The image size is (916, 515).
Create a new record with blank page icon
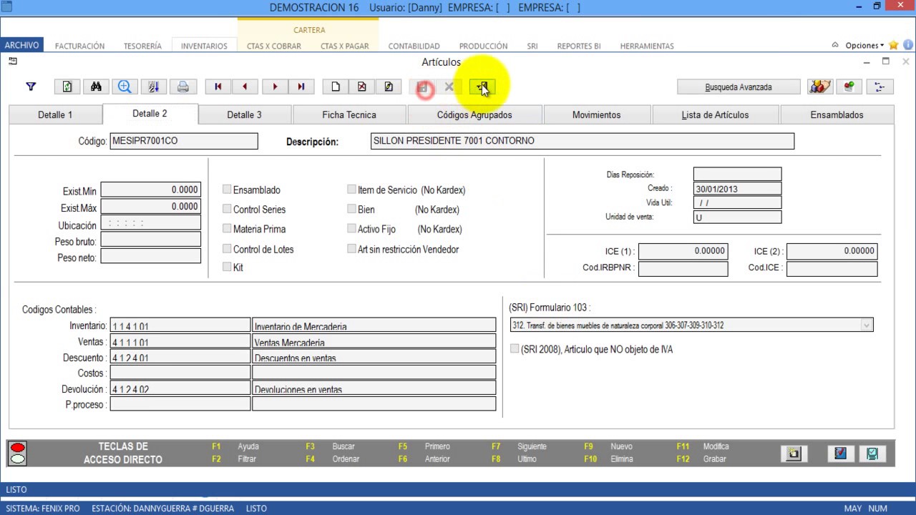(x=335, y=87)
